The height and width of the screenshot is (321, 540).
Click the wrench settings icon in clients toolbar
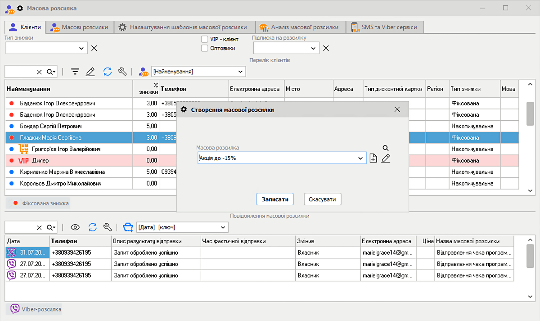[x=122, y=72]
